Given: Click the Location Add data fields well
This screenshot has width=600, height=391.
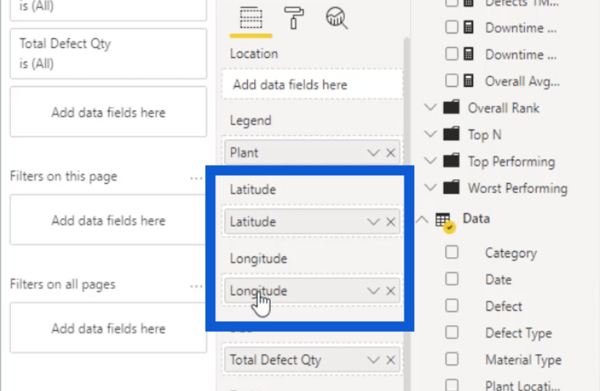Looking at the screenshot, I should click(312, 84).
